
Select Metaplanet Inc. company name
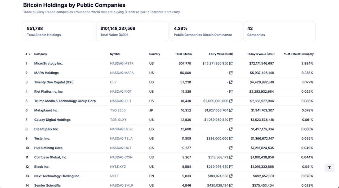point(46,110)
